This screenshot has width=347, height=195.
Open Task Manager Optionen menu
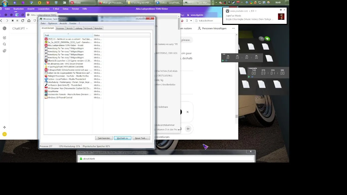tap(53, 24)
